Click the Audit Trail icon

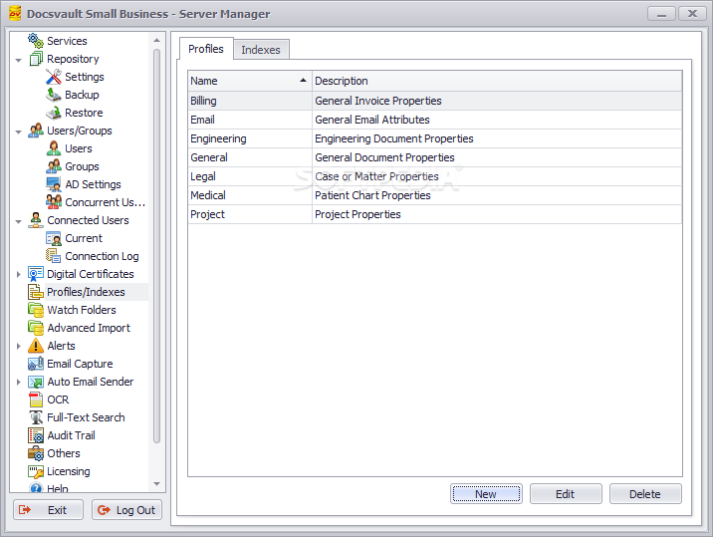pos(36,435)
